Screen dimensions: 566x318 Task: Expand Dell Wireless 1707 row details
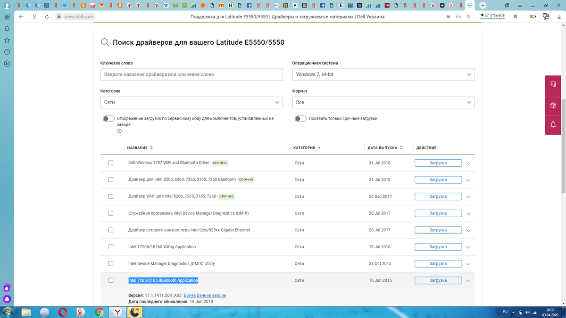468,163
